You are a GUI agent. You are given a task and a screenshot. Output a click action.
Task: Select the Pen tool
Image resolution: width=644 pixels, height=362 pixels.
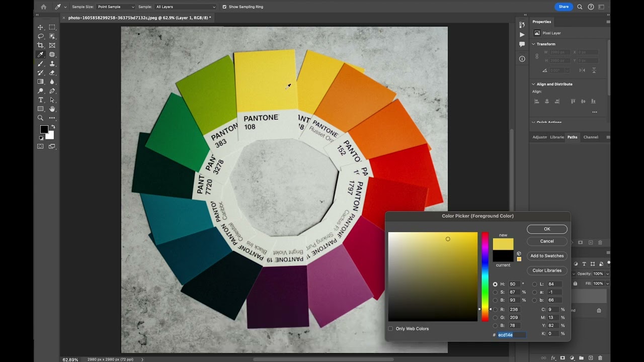tap(52, 90)
